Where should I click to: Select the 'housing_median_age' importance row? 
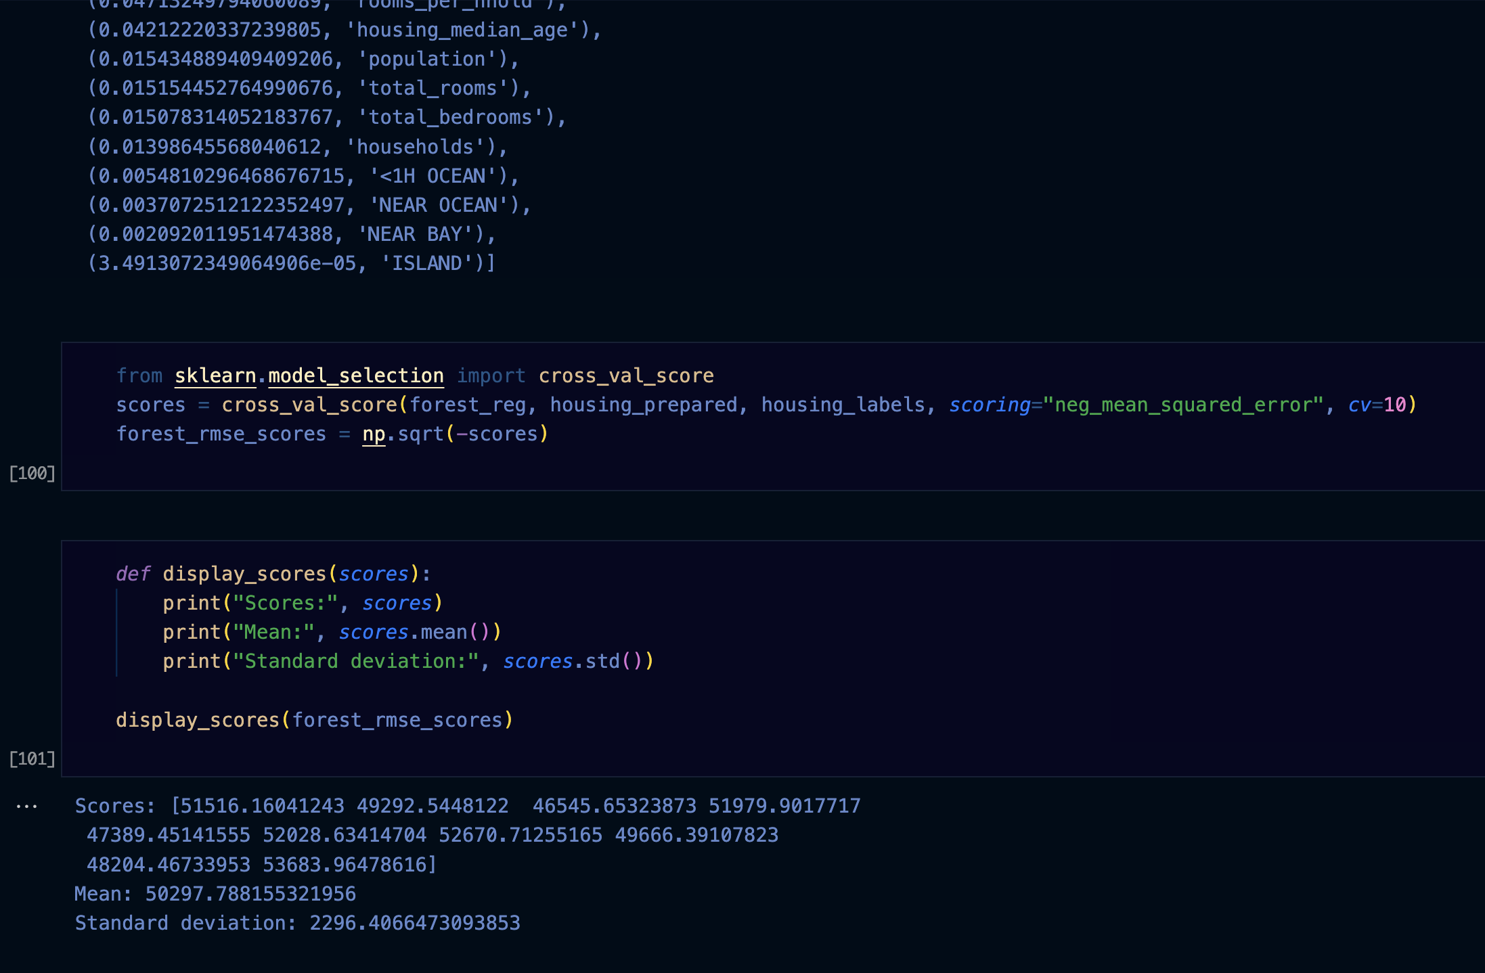tap(345, 30)
